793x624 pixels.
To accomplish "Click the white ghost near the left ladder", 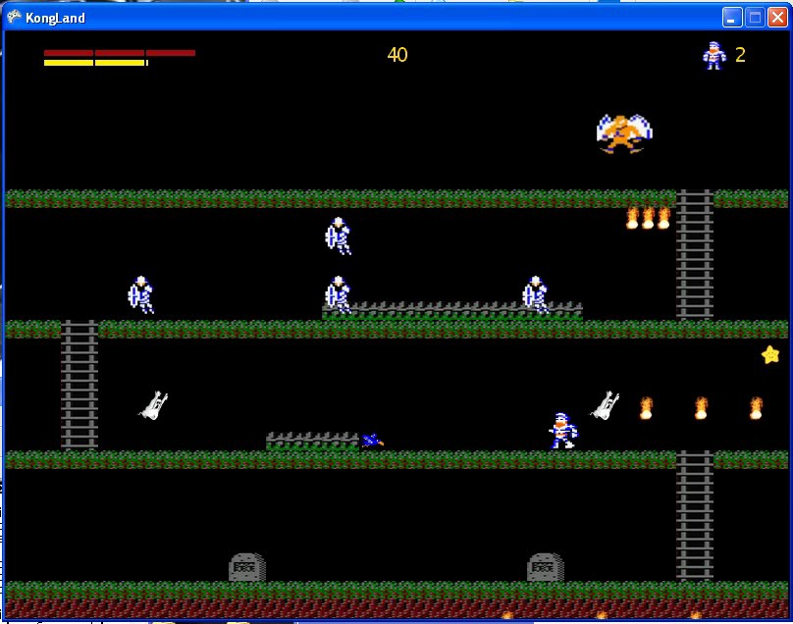I will point(153,405).
